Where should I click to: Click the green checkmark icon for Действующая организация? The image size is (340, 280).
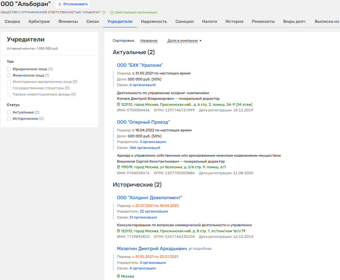pos(112,12)
